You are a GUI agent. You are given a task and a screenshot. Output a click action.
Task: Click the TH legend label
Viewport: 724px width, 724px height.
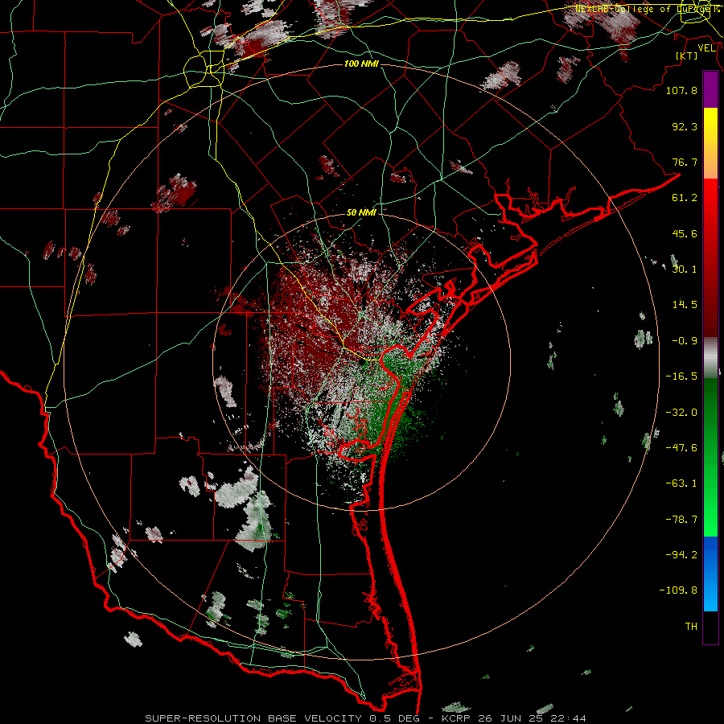pyautogui.click(x=691, y=627)
